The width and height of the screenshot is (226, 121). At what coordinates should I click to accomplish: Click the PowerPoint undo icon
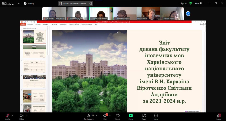[x=27, y=22]
